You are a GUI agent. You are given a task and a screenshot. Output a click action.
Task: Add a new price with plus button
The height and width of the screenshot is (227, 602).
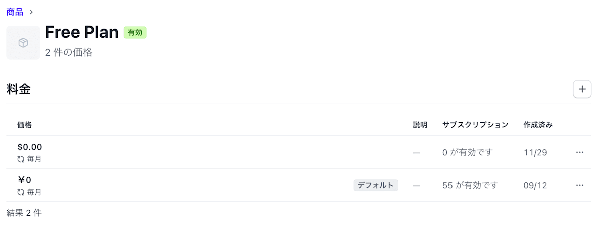582,89
